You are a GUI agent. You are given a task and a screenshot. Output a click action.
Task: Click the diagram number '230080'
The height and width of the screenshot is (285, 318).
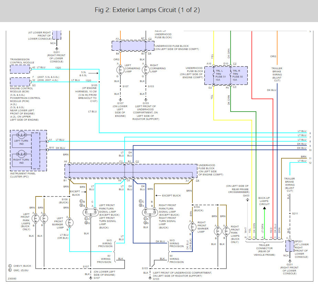pos(12,279)
